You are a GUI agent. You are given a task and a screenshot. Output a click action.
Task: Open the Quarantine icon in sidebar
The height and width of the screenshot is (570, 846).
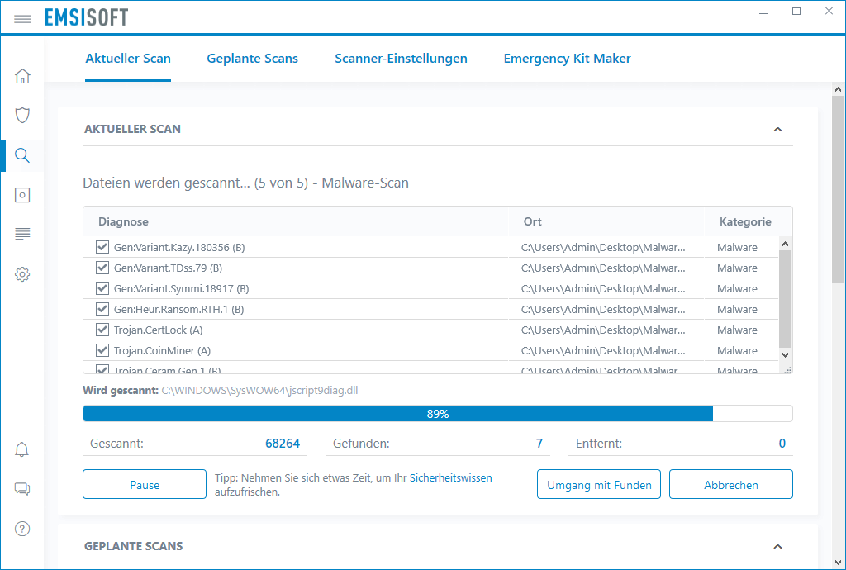coord(22,195)
